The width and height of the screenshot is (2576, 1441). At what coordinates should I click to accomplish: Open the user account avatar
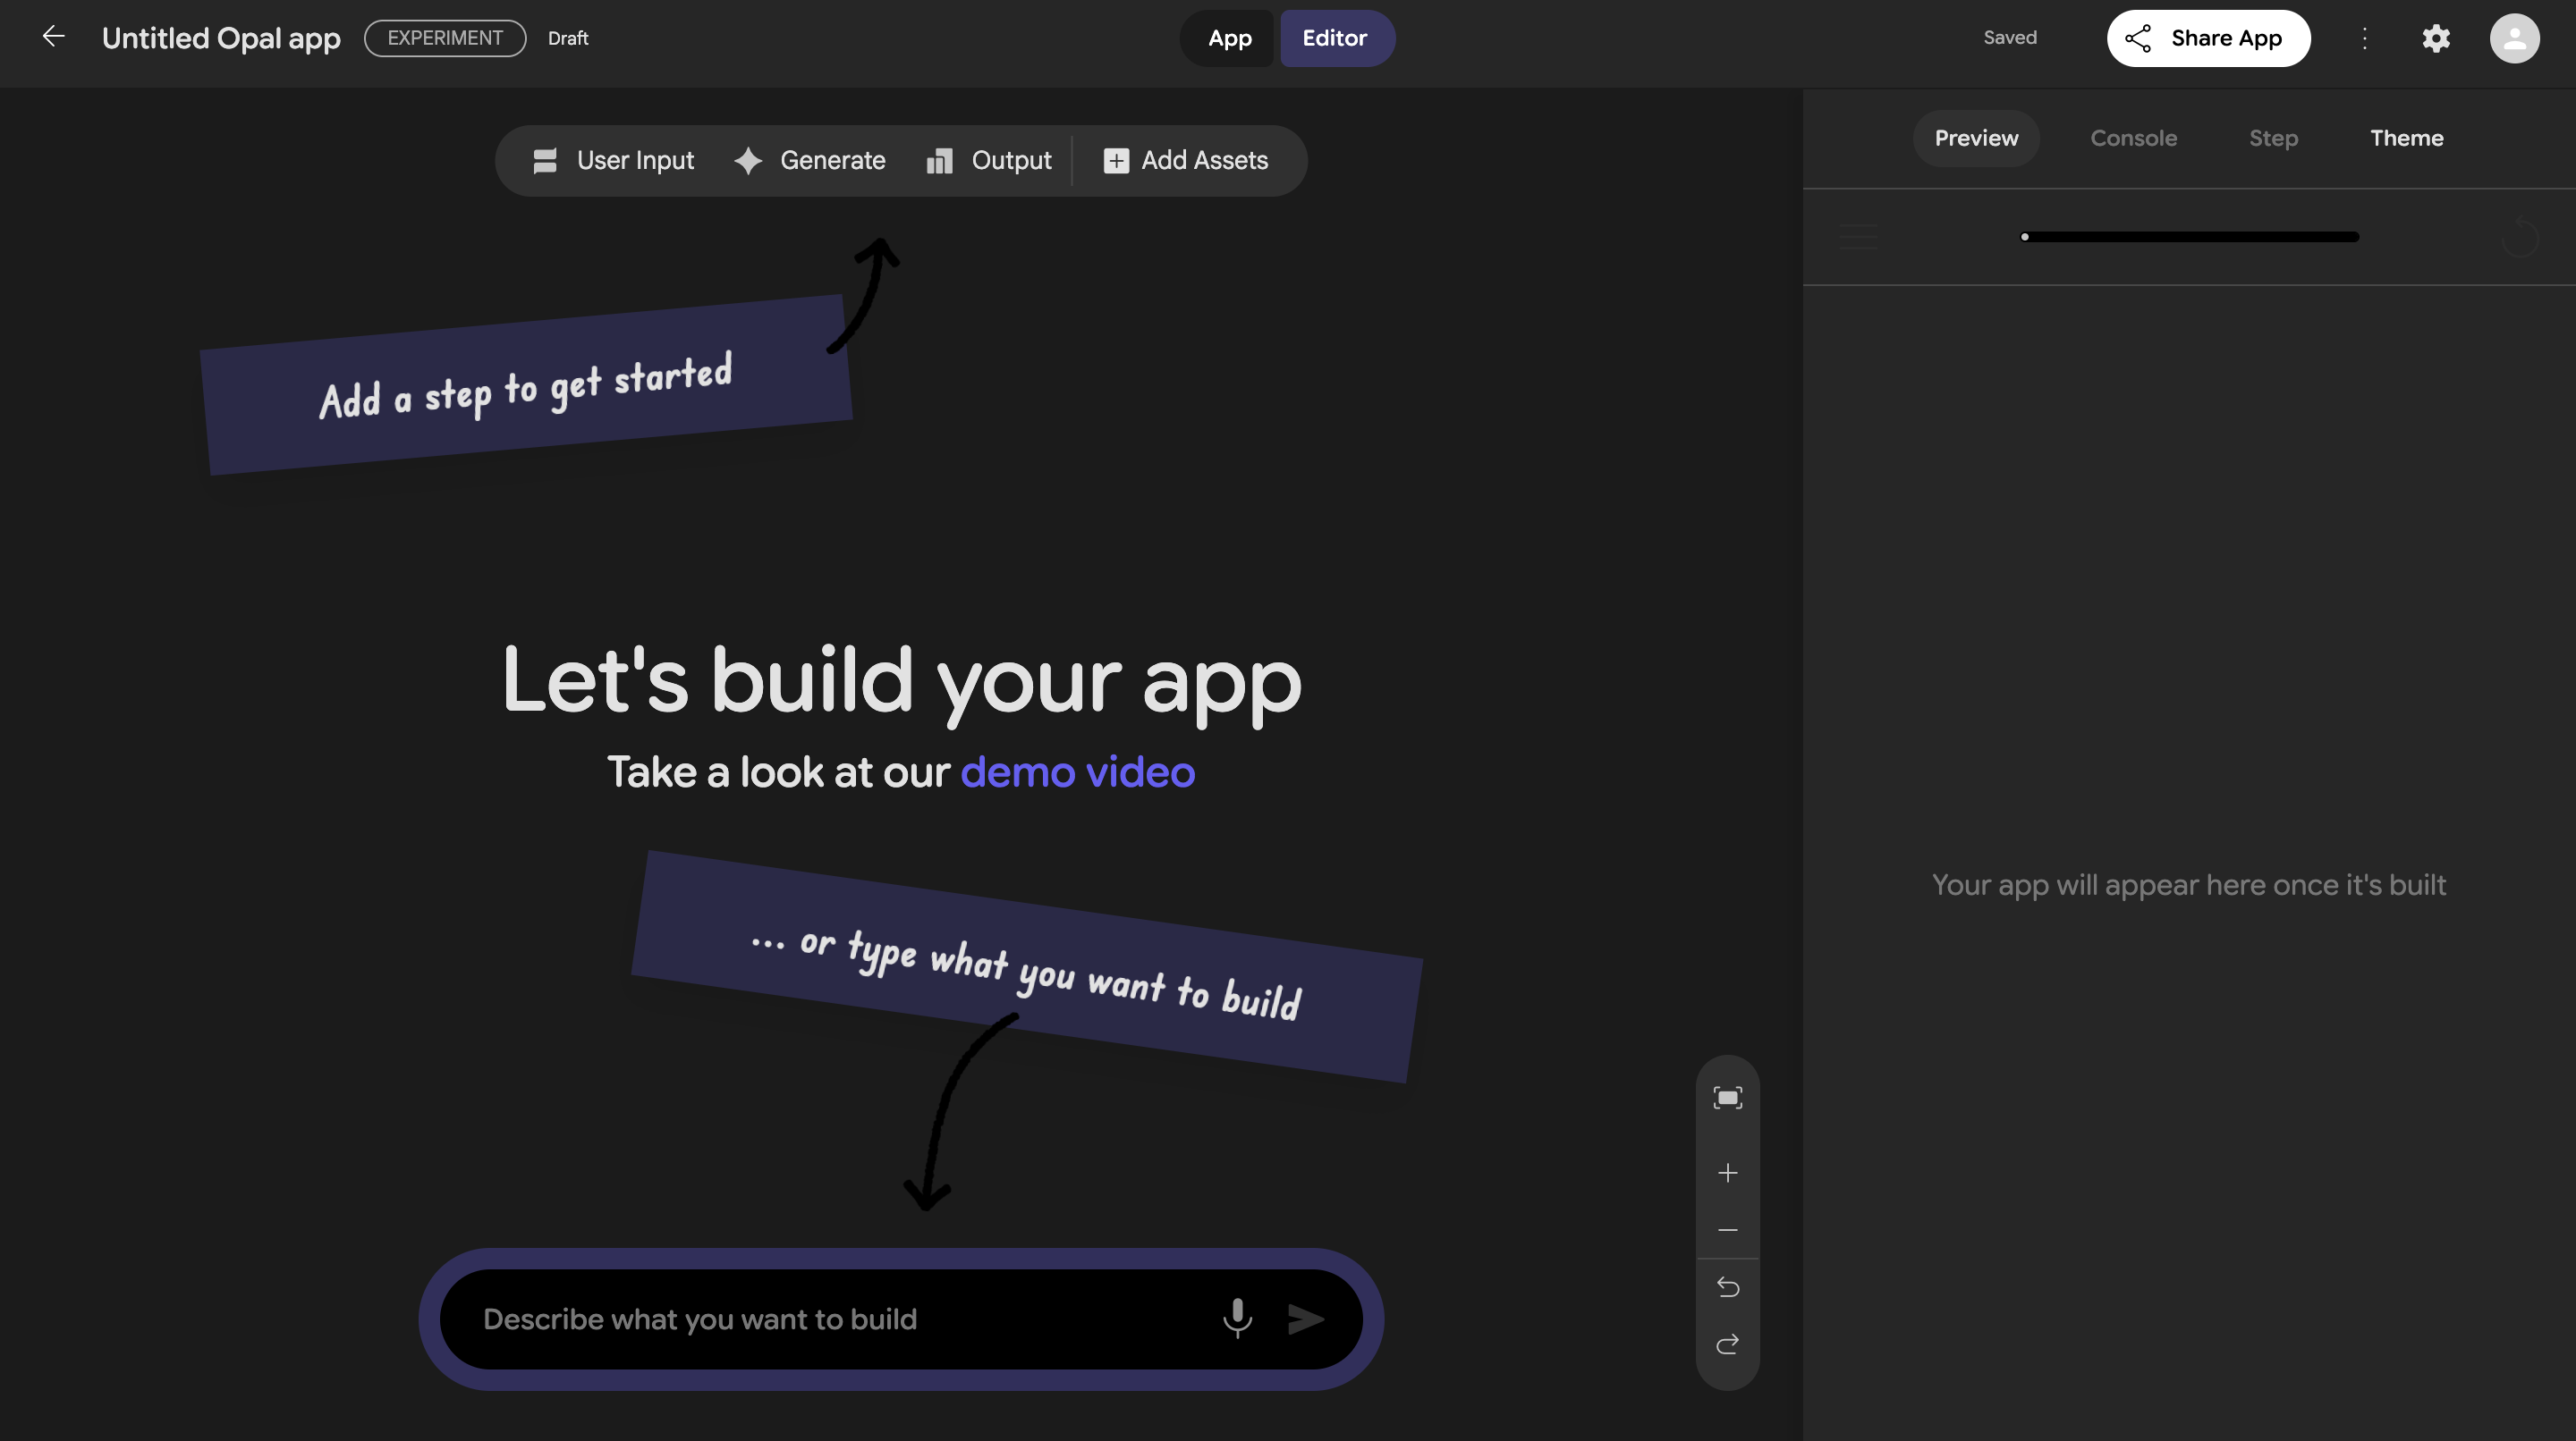point(2513,38)
